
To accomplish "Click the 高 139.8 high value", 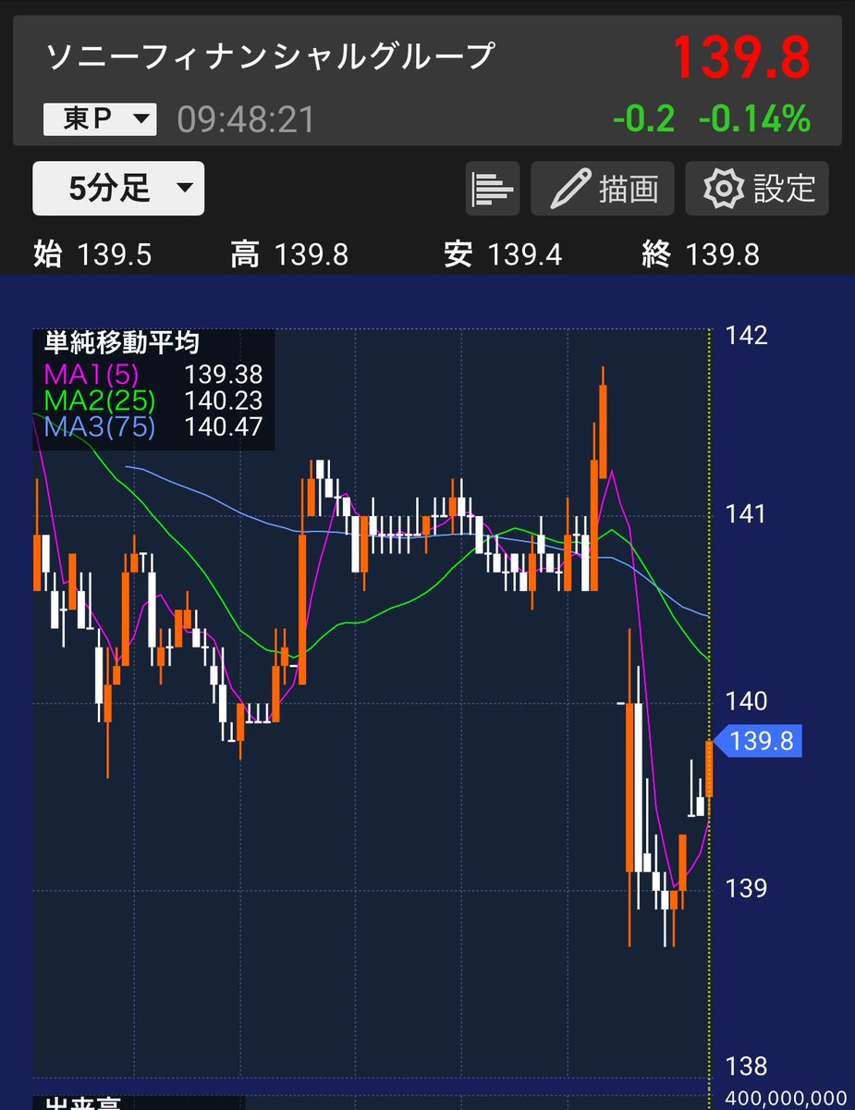I will 289,254.
